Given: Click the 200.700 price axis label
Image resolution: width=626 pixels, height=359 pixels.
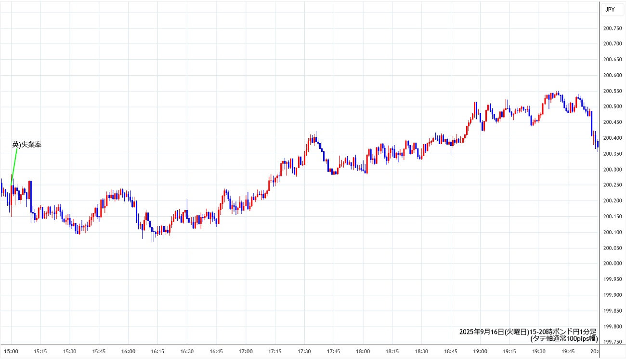Looking at the screenshot, I should (x=612, y=44).
